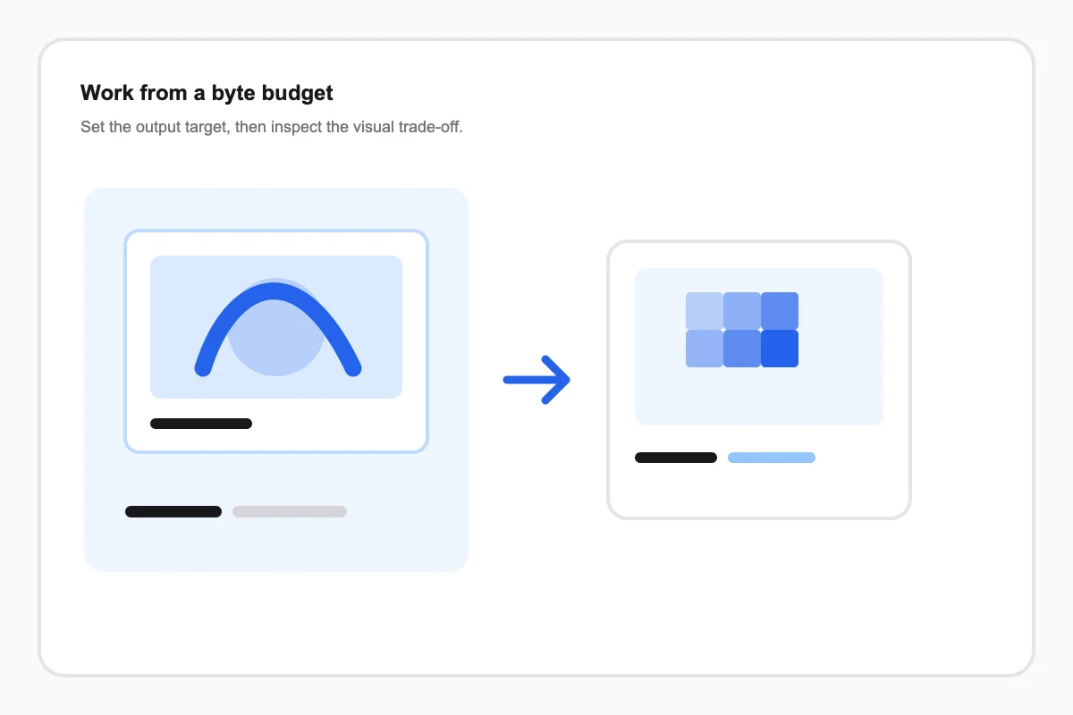This screenshot has height=715, width=1073.
Task: Open the output preview with pixel grid
Action: (759, 347)
